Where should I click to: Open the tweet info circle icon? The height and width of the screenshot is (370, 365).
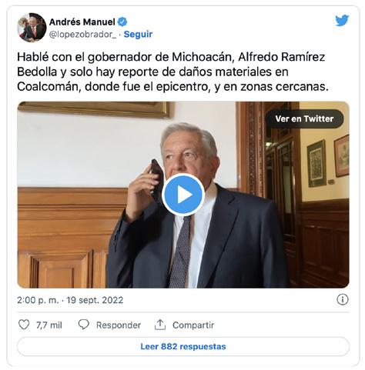click(343, 299)
